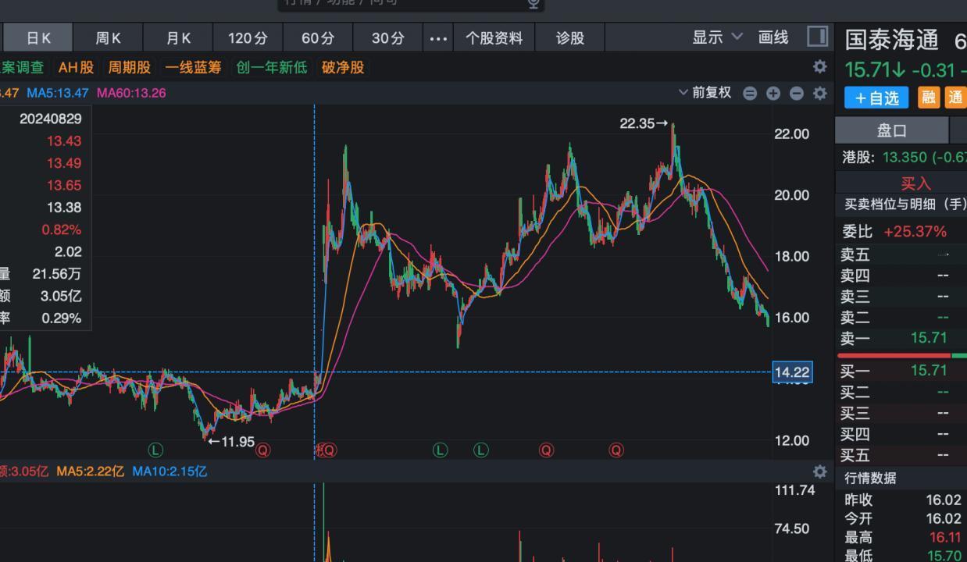Select the 盘口 order book tab
The image size is (967, 562).
pyautogui.click(x=891, y=130)
